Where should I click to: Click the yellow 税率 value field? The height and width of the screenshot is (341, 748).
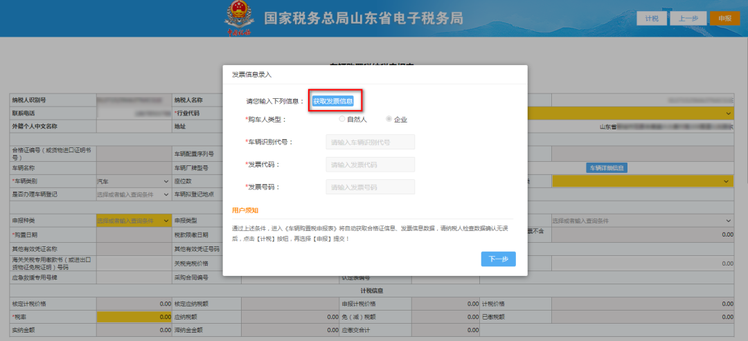click(x=134, y=317)
